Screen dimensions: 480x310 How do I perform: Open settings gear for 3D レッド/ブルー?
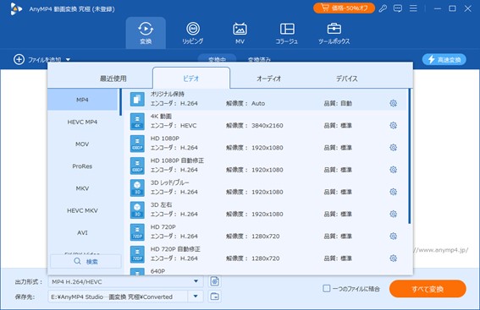[394, 192]
